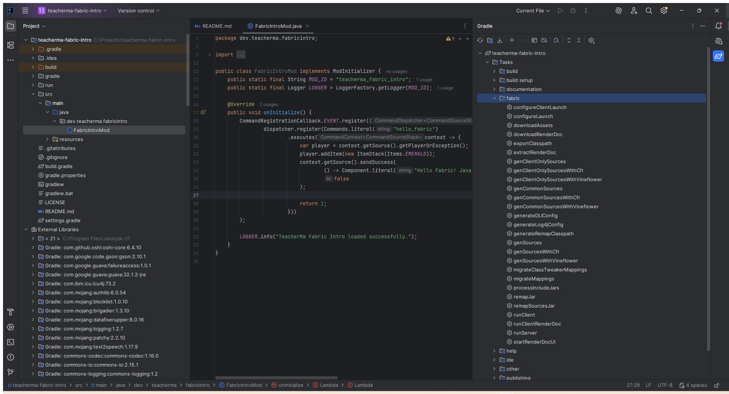The width and height of the screenshot is (729, 394).
Task: Open Gradle build tool settings gear
Action: tap(592, 40)
